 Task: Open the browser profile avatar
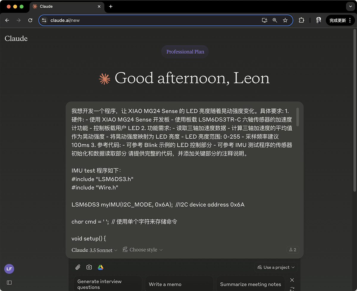click(x=319, y=20)
